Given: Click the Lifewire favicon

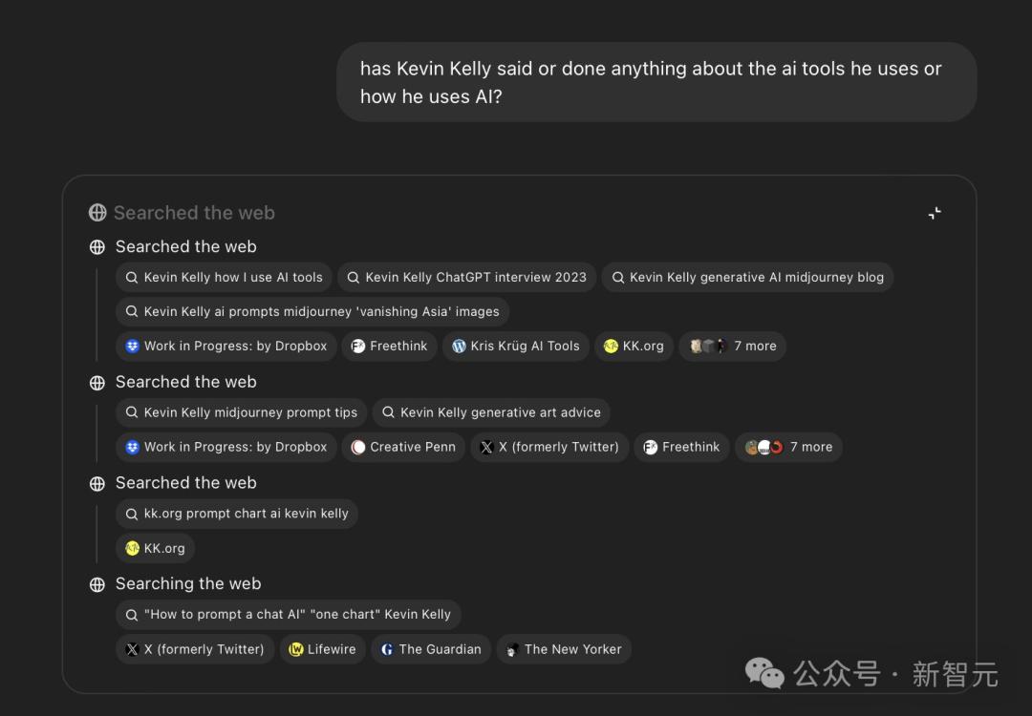Looking at the screenshot, I should (x=296, y=649).
